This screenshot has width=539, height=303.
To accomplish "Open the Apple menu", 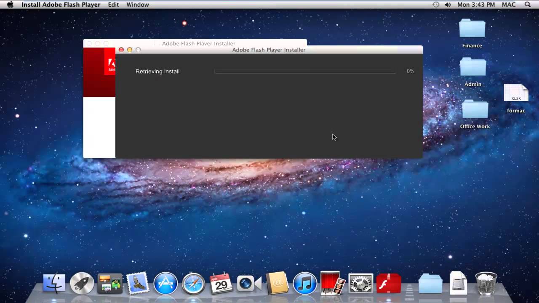I will [10, 5].
